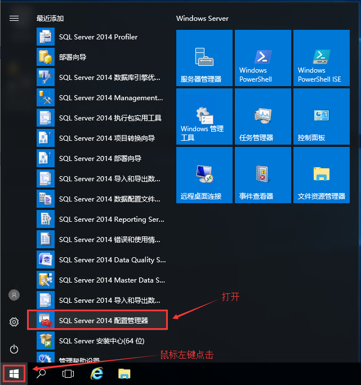Open SQL Server 2014 Reporting Services icon
The image size is (361, 385).
tap(46, 219)
